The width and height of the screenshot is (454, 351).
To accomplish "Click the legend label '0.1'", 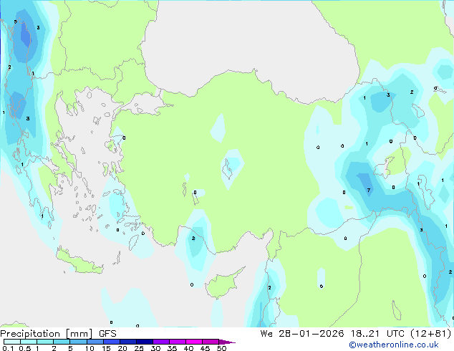I will 8,348.
